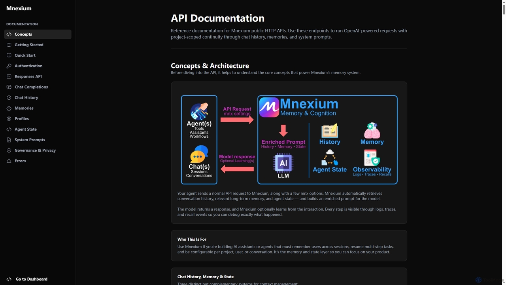Click the Authentication key icon
506x285 pixels.
point(9,66)
